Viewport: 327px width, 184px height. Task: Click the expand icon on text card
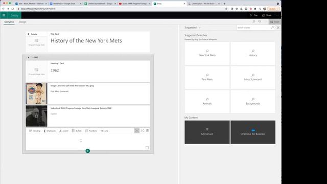point(142,131)
